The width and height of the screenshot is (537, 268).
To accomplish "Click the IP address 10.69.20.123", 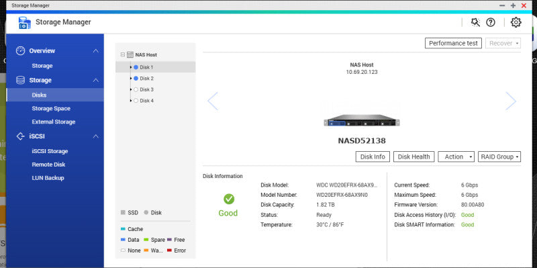I will pyautogui.click(x=362, y=72).
